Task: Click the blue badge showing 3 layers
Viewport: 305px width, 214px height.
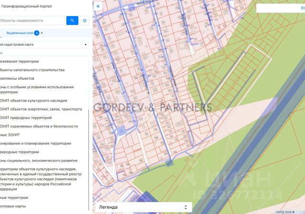Action: pos(37,33)
